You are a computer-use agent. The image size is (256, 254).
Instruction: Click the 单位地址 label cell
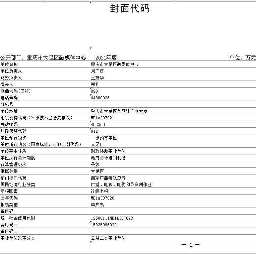point(45,111)
